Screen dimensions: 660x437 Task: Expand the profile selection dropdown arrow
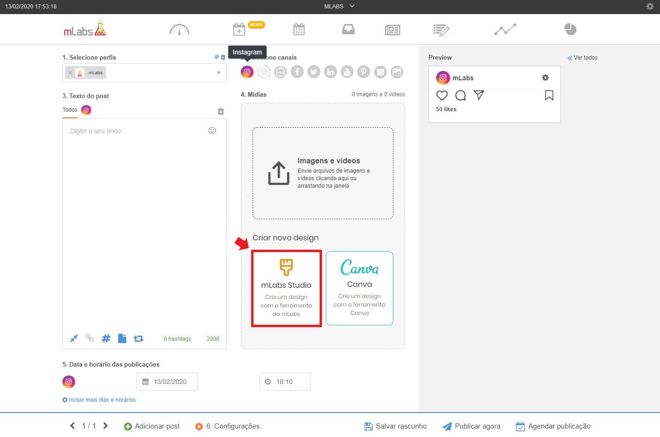[219, 73]
